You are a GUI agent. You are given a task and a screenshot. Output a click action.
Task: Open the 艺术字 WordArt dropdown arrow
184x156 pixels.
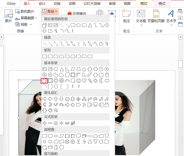(x=172, y=25)
